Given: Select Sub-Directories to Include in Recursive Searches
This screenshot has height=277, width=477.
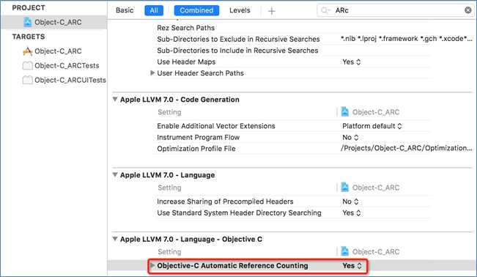Looking at the screenshot, I should [x=237, y=51].
